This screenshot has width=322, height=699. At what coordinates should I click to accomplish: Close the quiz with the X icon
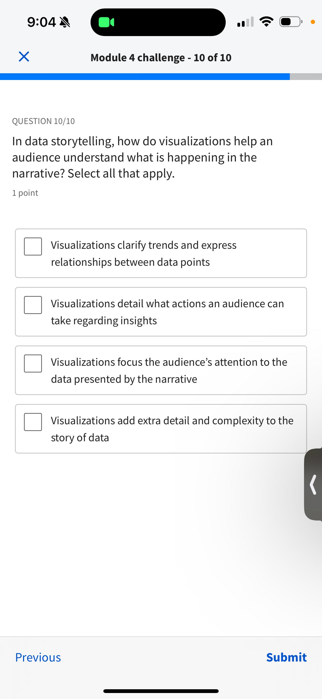24,57
